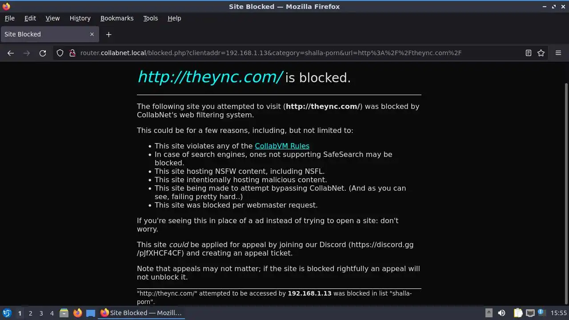Image resolution: width=569 pixels, height=320 pixels.
Task: Click the 'This site was blocked per webmaster request.' bullet
Action: [236, 205]
